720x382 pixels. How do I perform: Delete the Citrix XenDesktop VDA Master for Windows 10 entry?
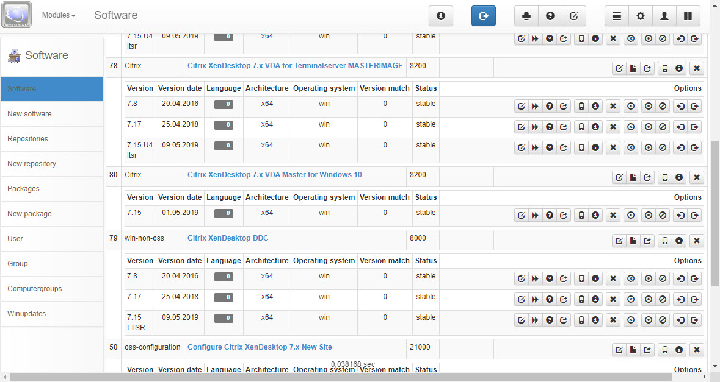[697, 178]
